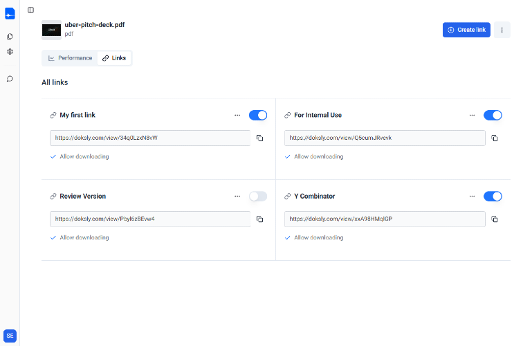Open the document kebab menu beside Create link
532x346 pixels.
coord(502,30)
